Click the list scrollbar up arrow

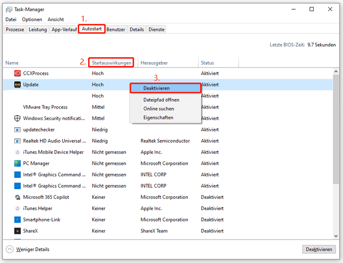336,71
